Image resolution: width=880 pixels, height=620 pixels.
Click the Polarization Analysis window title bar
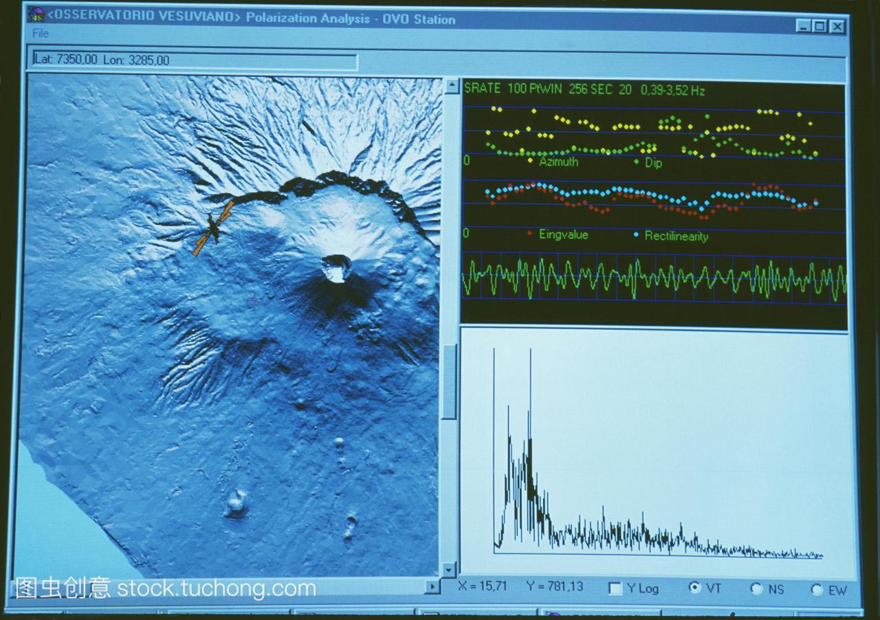pyautogui.click(x=436, y=19)
